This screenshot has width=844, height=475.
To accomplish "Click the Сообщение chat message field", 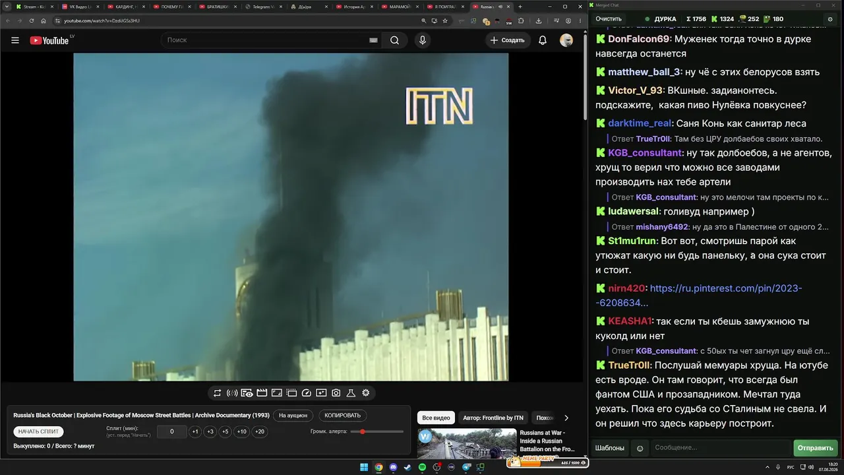I will click(720, 448).
